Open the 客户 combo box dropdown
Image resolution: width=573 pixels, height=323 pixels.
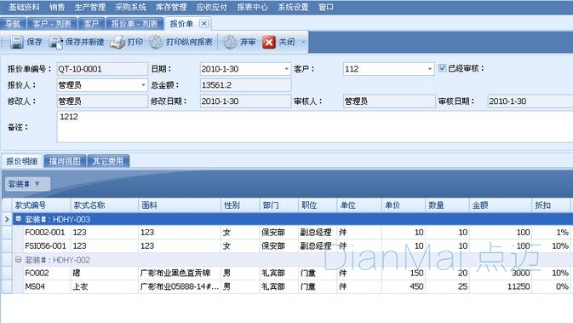[429, 69]
